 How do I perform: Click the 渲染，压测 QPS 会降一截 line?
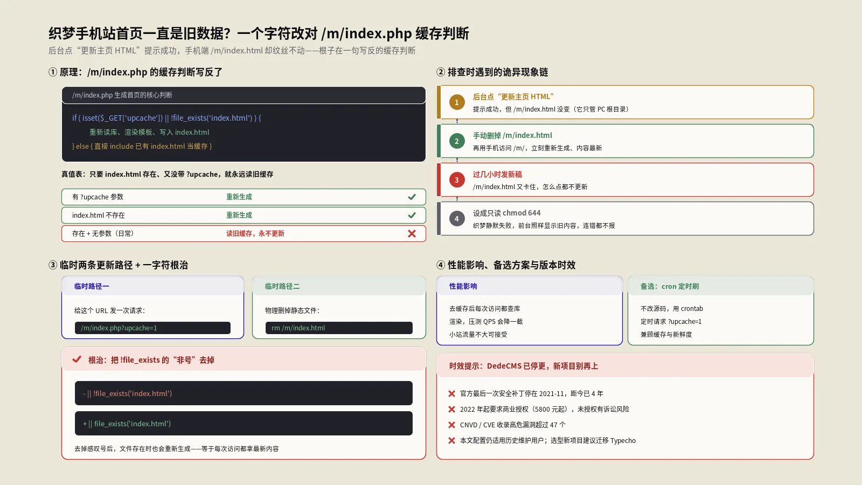[x=486, y=321]
